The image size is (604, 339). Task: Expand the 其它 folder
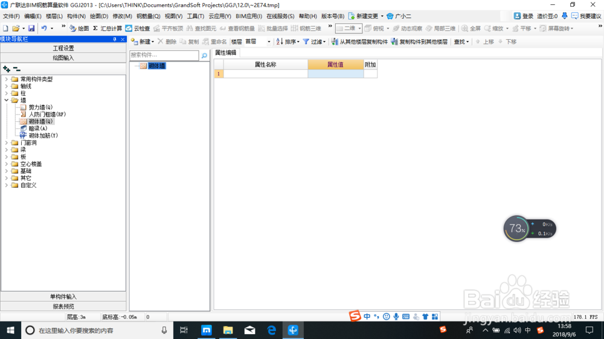(x=6, y=178)
